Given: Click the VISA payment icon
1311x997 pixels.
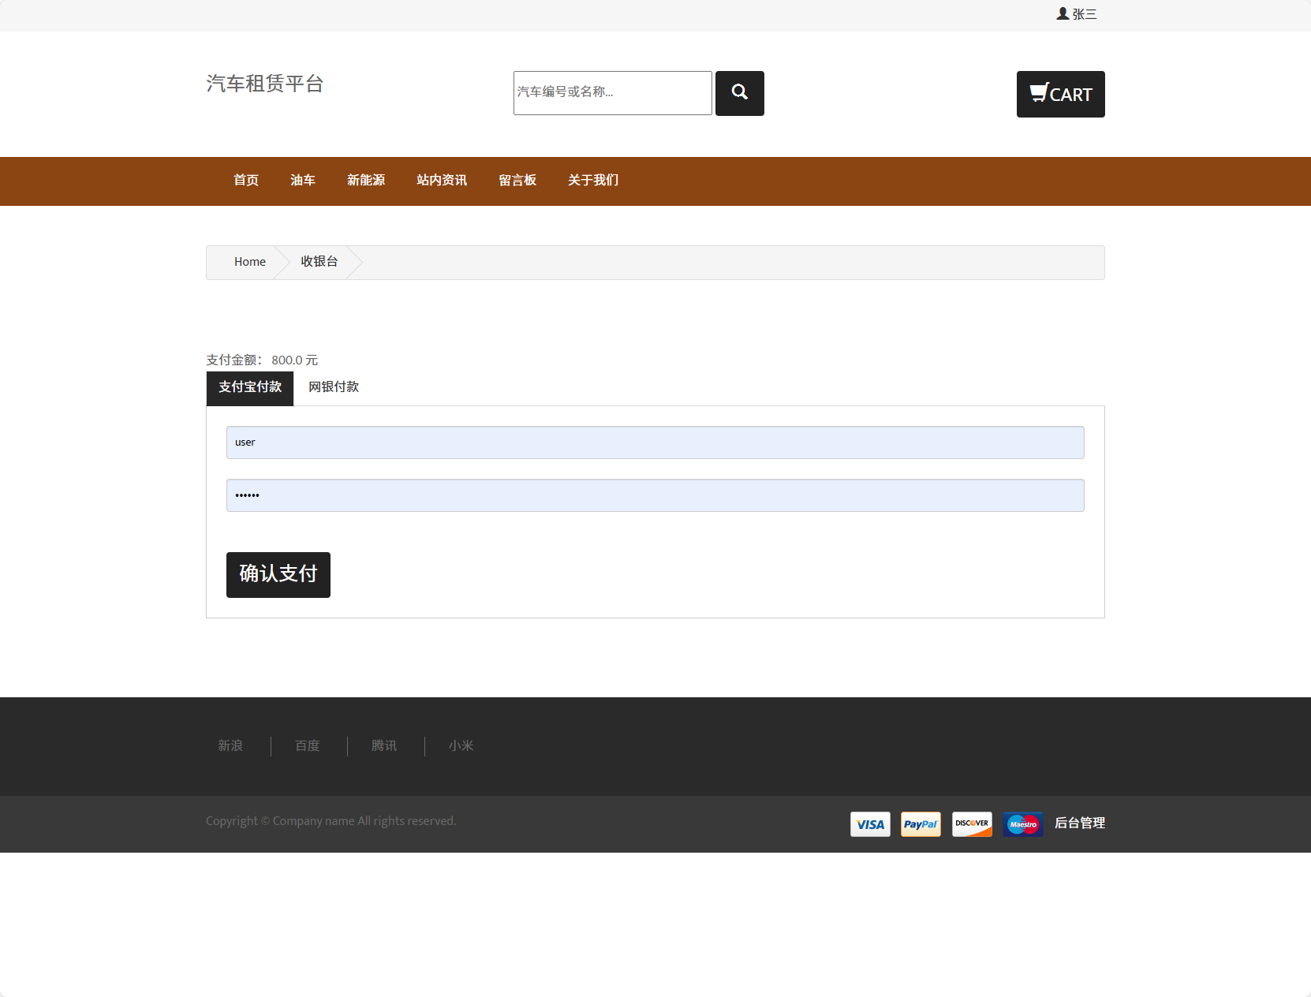Looking at the screenshot, I should [869, 823].
